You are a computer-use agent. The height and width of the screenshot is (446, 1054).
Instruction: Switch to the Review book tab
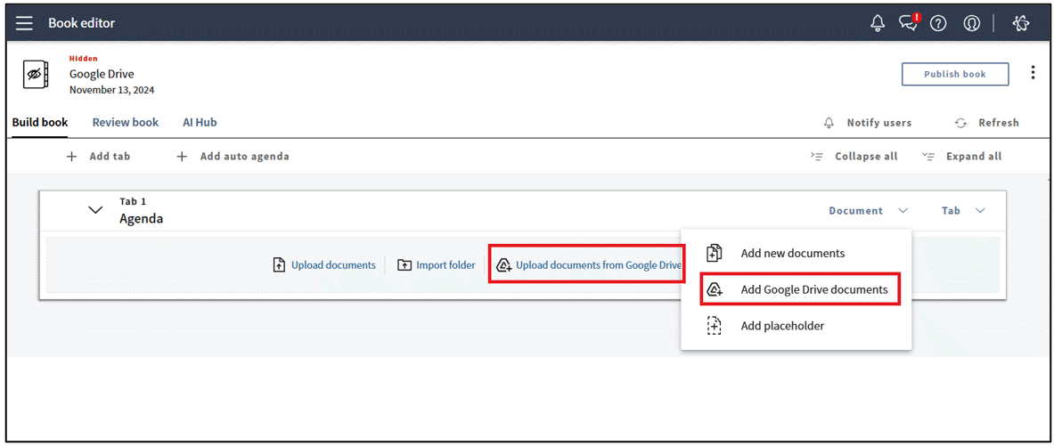tap(126, 122)
